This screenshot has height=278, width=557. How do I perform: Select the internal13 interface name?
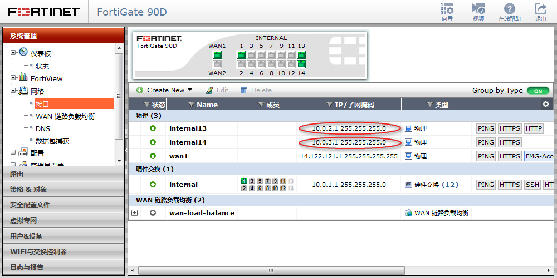pos(188,128)
